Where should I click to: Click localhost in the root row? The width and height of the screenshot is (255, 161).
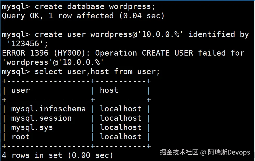121,137
